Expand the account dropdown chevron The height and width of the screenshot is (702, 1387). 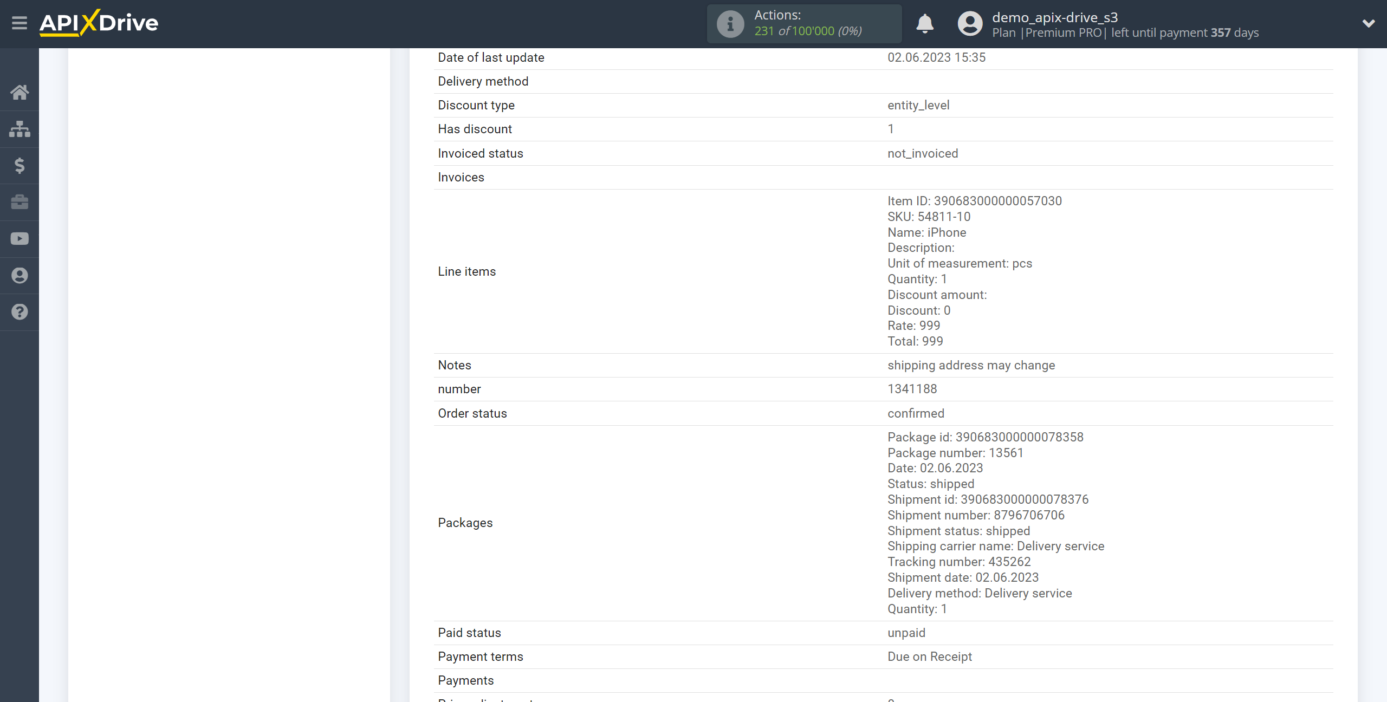[1369, 23]
